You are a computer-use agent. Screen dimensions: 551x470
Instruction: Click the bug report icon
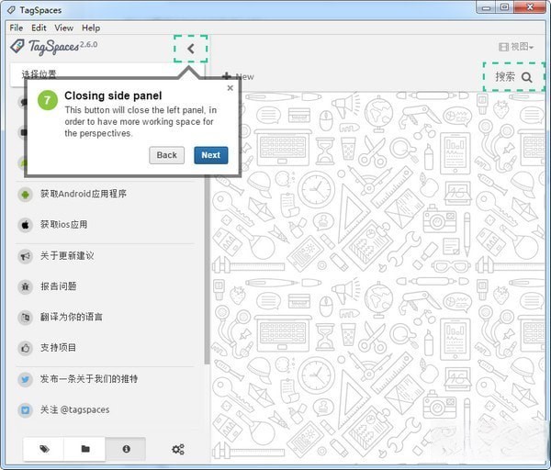click(x=26, y=286)
